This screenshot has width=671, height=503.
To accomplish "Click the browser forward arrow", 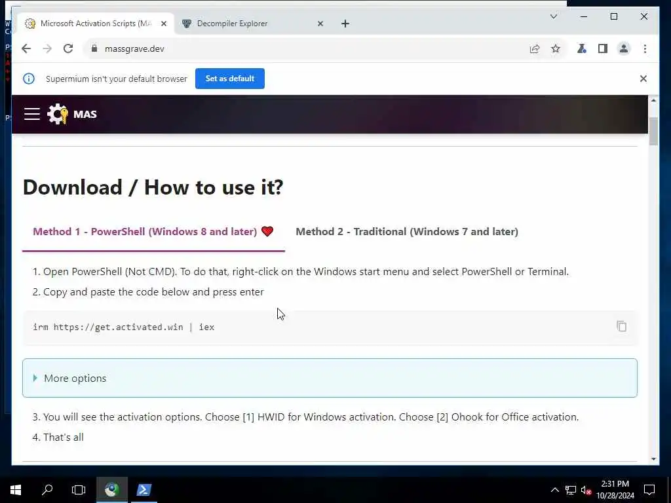I will [x=47, y=48].
